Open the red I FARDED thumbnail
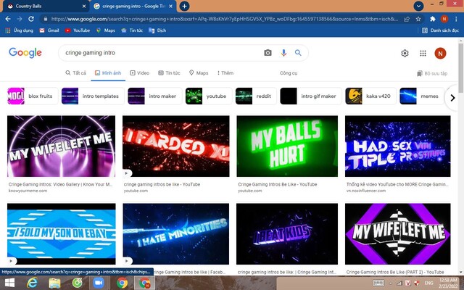Image resolution: width=464 pixels, height=290 pixels. click(x=175, y=146)
